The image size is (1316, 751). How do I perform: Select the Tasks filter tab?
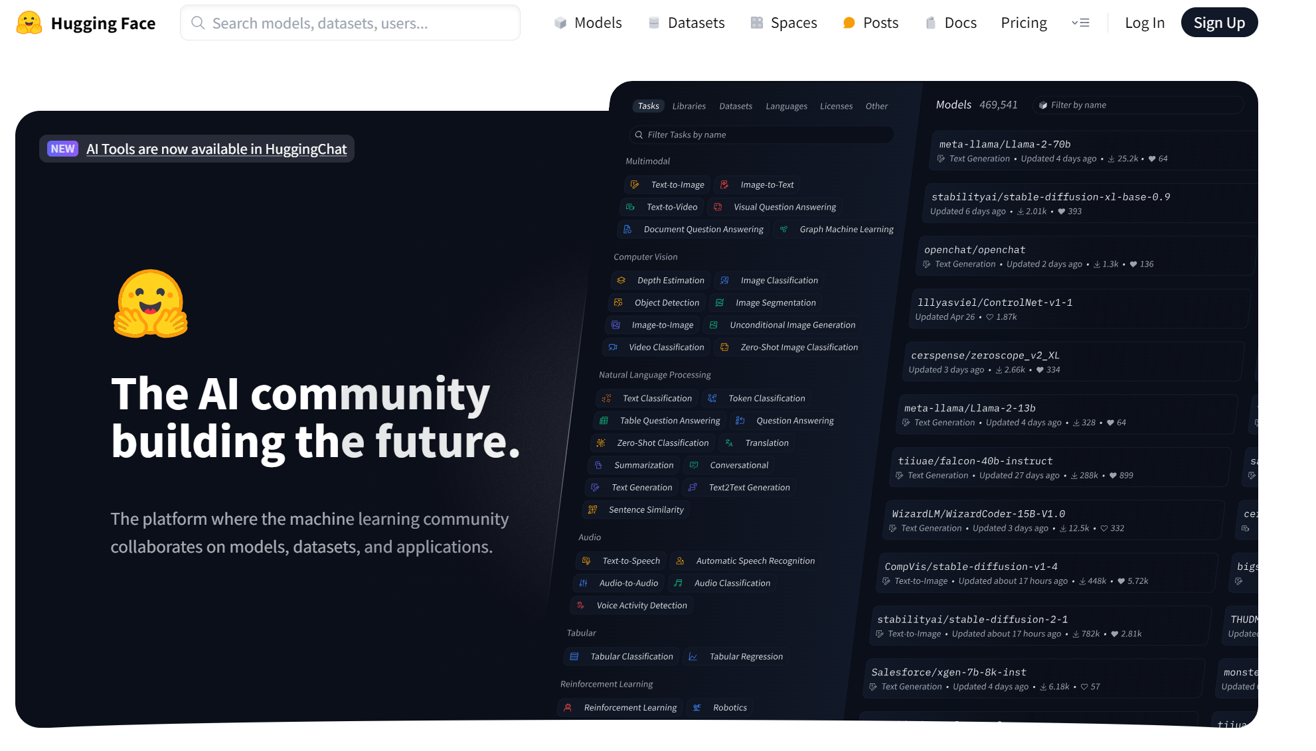click(648, 105)
